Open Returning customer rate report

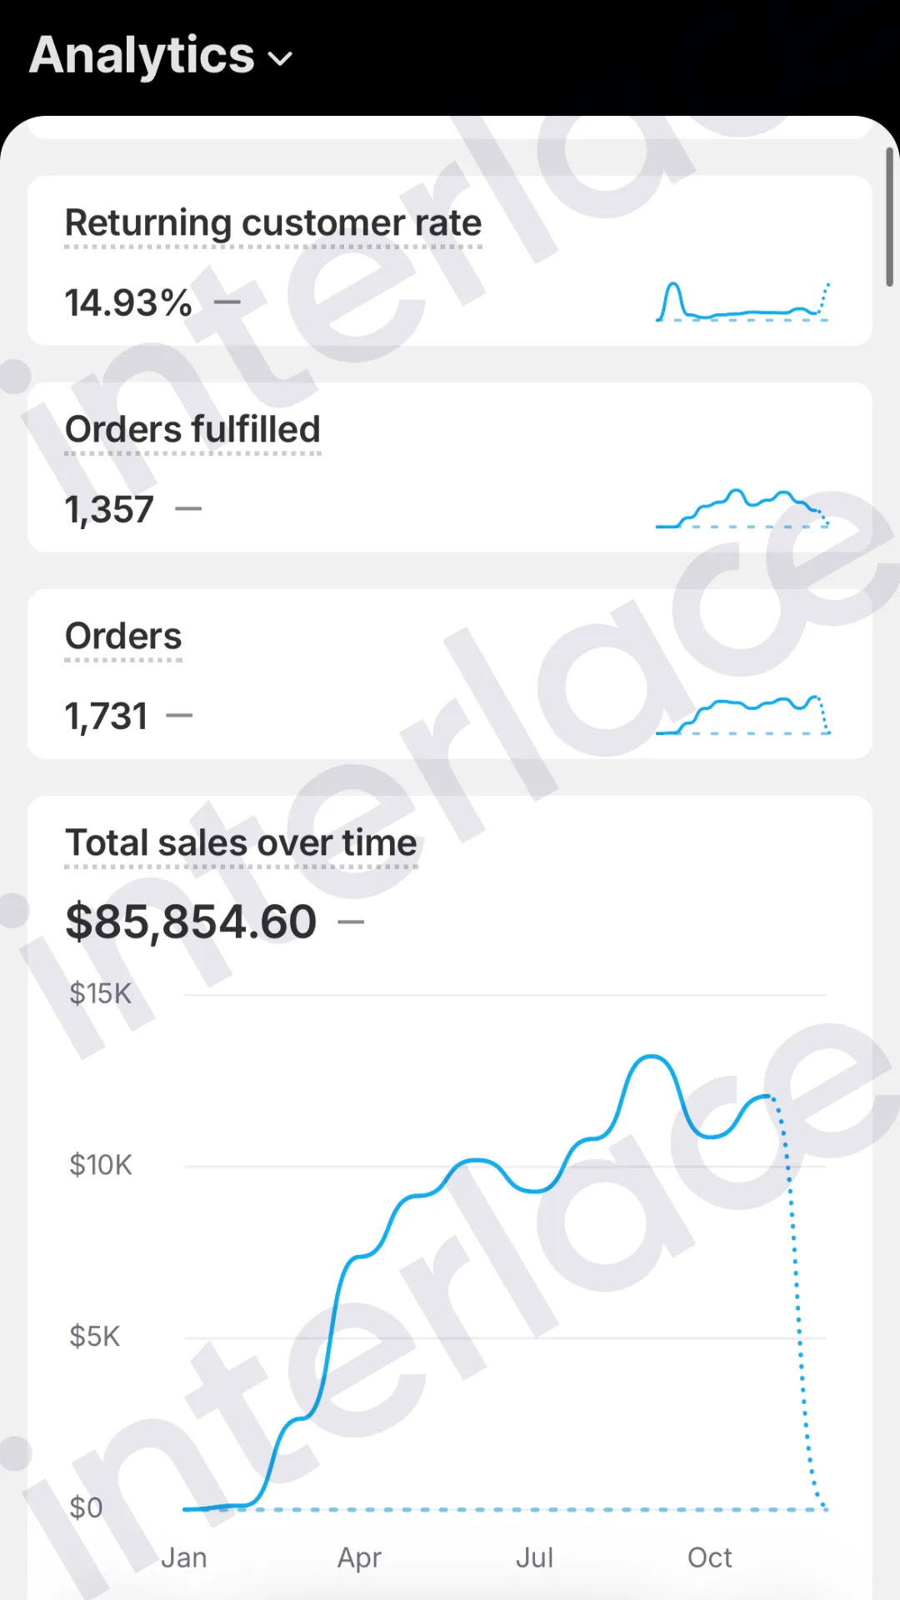(x=273, y=222)
